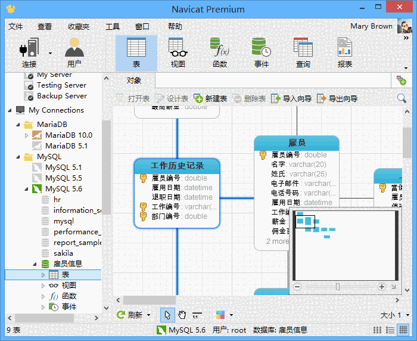Collapse the MySQL 5.6 node
The width and height of the screenshot is (417, 341).
(x=26, y=189)
